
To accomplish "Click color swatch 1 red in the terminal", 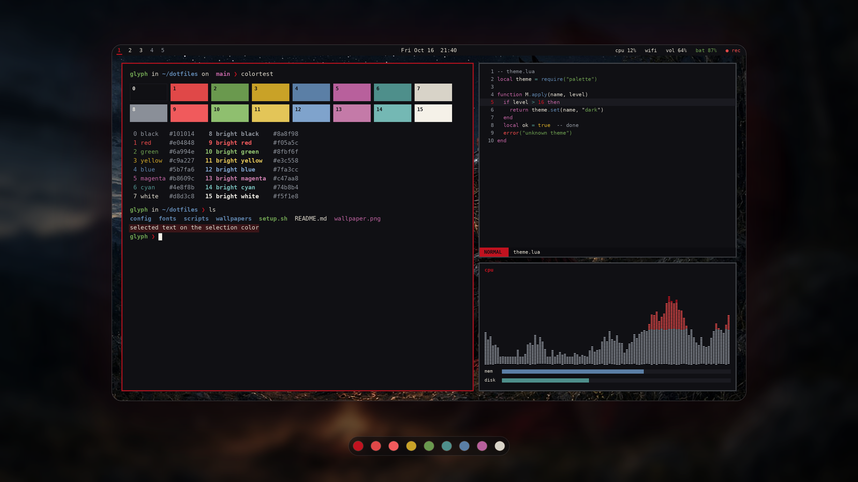I will point(189,92).
